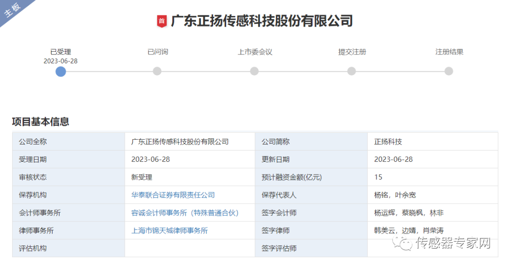Click the 会计师事务所 table label

40,212
